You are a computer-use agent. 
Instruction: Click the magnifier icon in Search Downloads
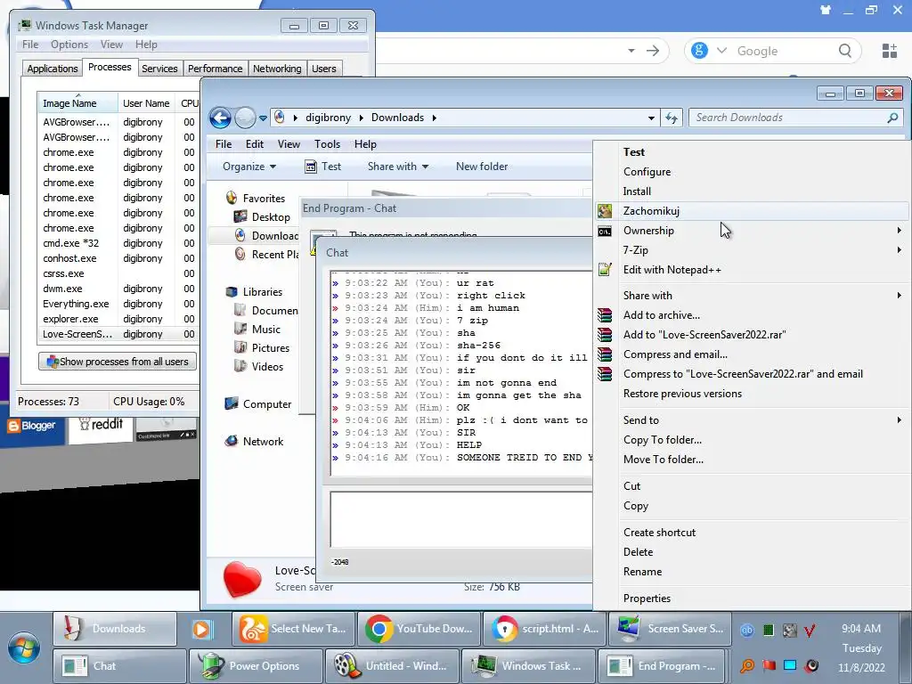[x=892, y=118]
